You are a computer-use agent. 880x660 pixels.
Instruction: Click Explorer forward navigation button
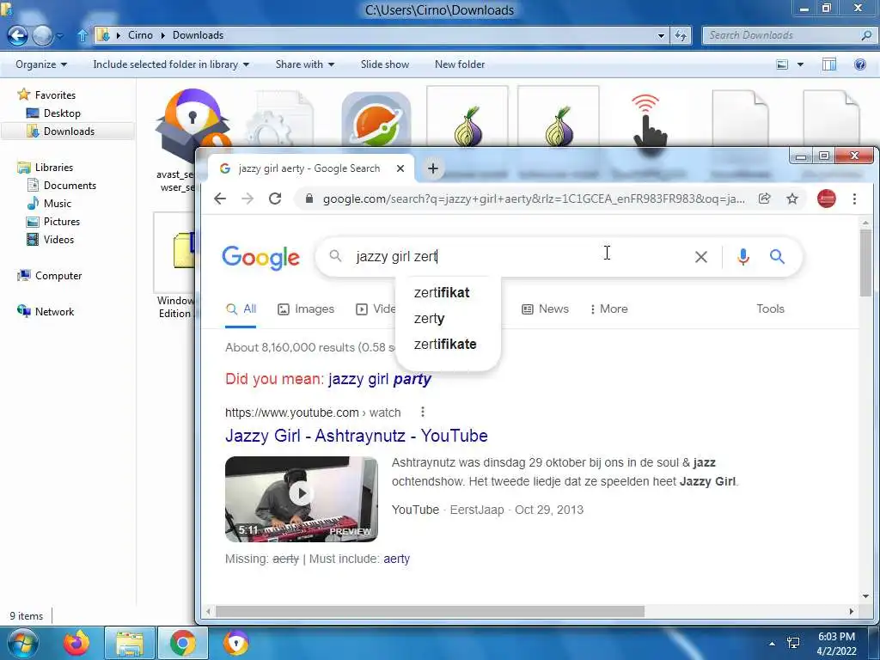[42, 35]
